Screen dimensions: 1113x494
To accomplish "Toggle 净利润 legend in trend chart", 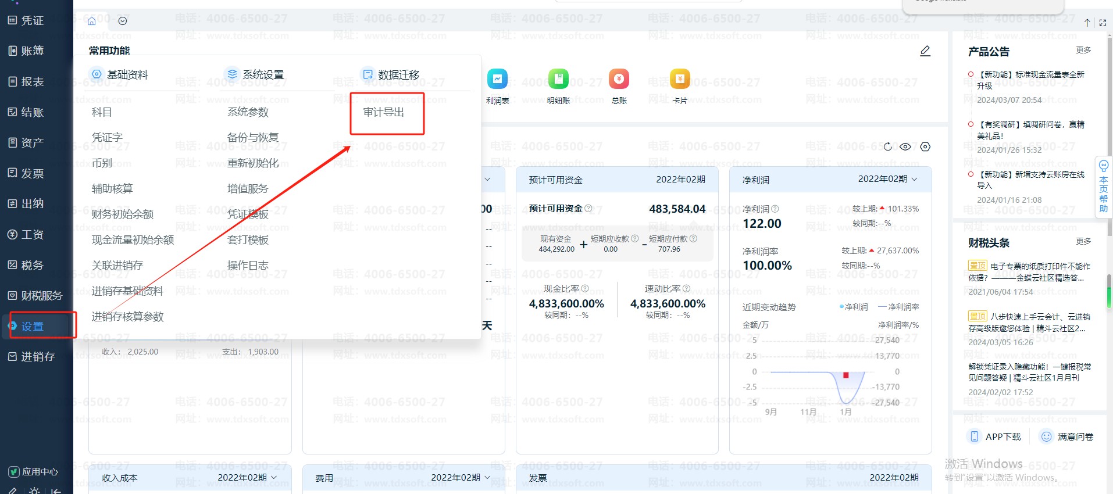I will 853,307.
